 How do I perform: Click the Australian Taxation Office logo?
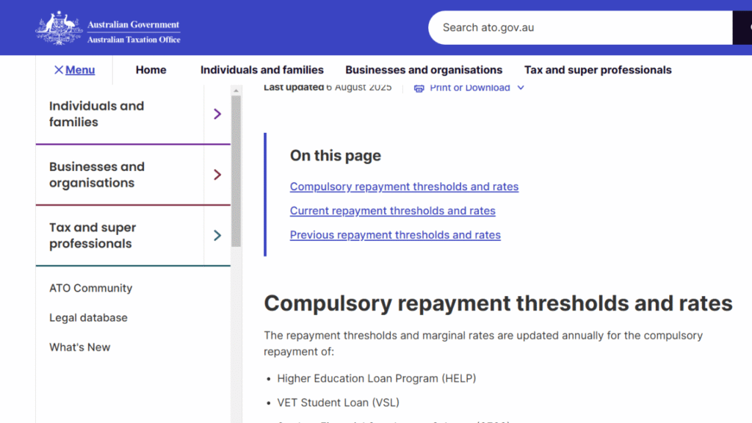(108, 28)
